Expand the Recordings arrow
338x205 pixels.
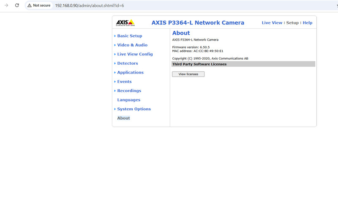(115, 91)
